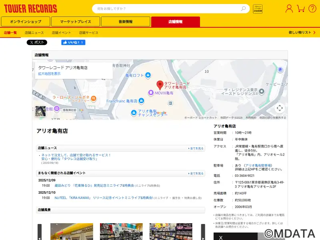Open the 店舗情報 tab
Image resolution: width=320 pixels, height=240 pixels.
tap(176, 22)
